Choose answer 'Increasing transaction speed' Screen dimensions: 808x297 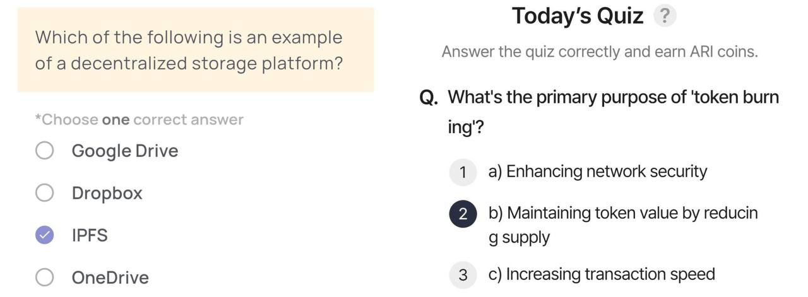point(602,274)
